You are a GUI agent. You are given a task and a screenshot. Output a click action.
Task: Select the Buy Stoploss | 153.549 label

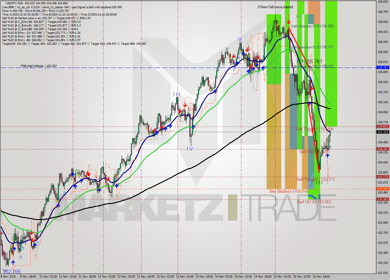coord(289,191)
